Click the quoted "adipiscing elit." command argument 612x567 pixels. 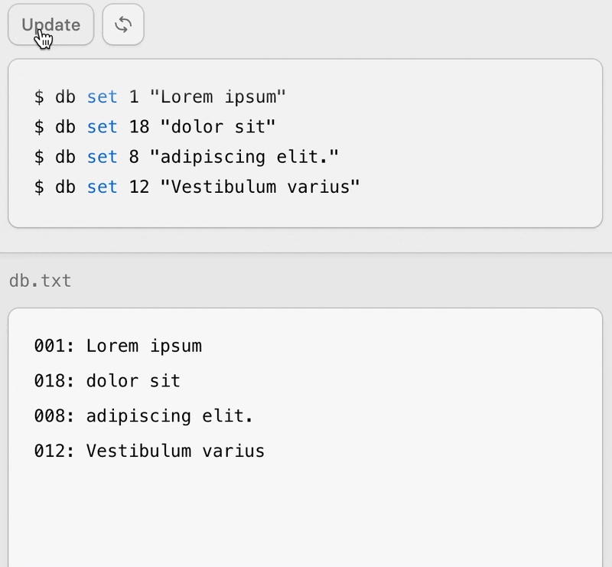coord(243,157)
